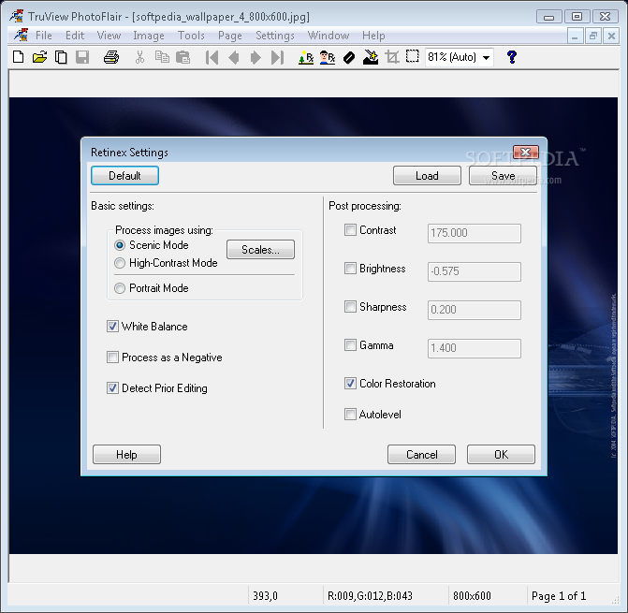Confirm with the OK button
Viewport: 628px width, 613px height.
click(501, 455)
